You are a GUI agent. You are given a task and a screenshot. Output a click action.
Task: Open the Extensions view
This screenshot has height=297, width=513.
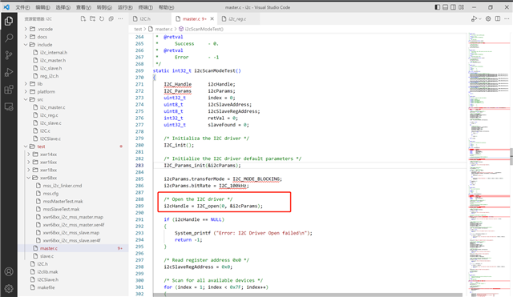pos(9,90)
